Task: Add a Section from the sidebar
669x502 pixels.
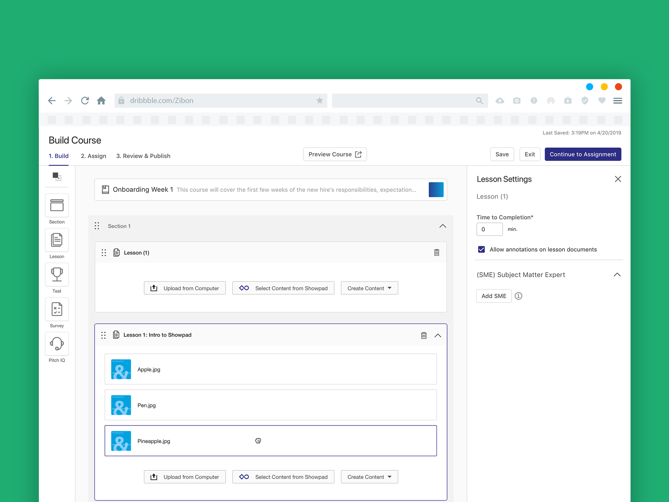Action: point(57,205)
